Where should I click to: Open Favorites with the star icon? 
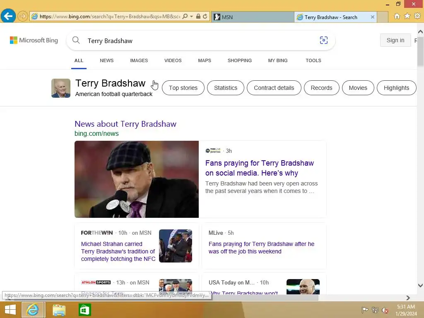point(407,16)
